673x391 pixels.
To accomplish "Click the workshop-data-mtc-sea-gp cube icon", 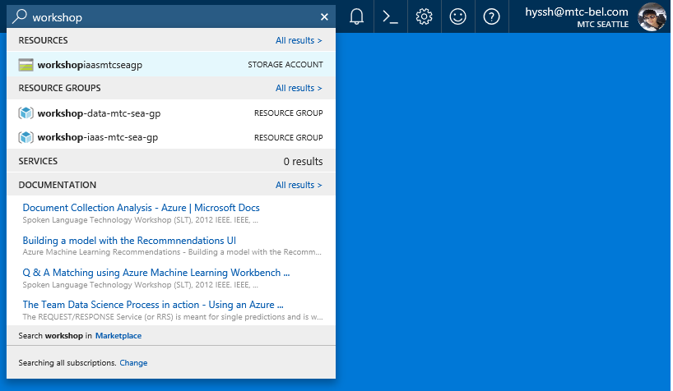I will point(26,113).
